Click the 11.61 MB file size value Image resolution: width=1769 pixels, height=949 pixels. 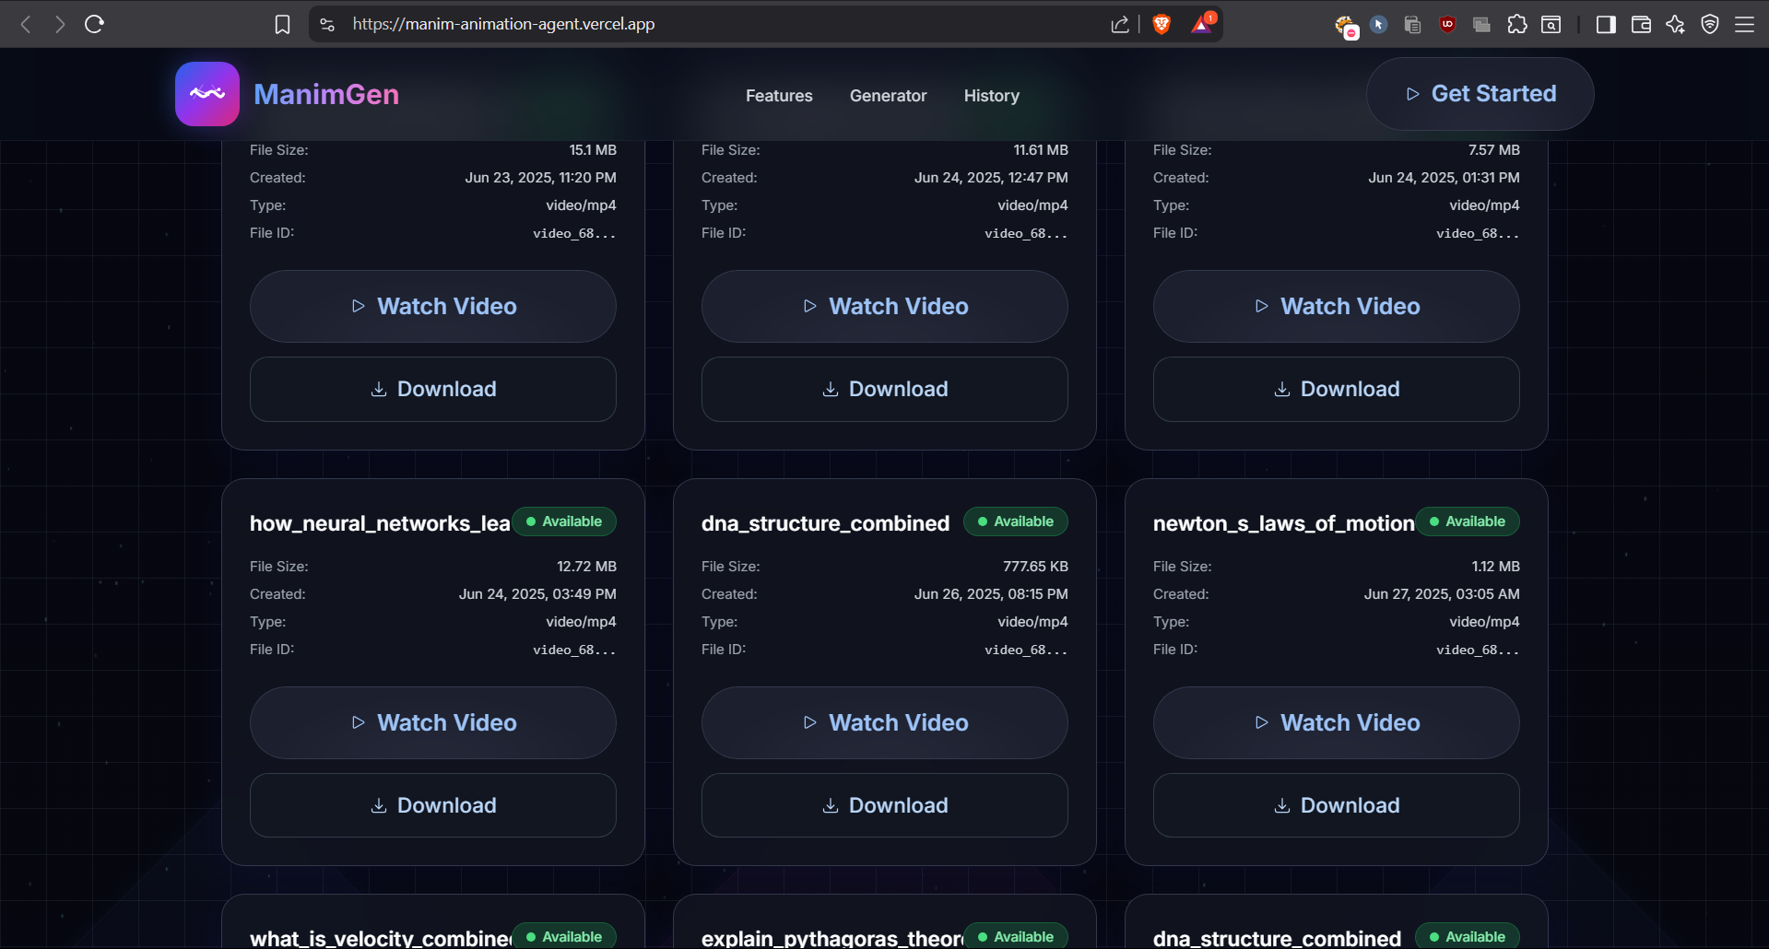click(x=1041, y=150)
